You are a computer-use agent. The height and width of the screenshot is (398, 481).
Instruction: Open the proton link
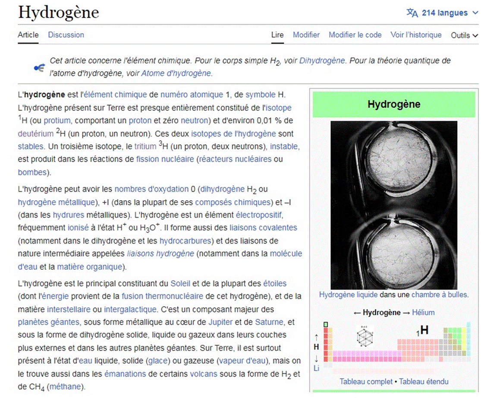point(140,120)
